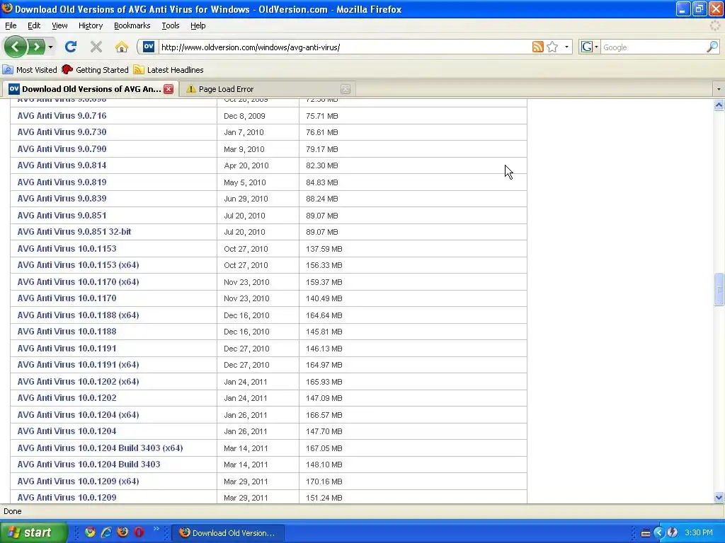Launch Firefox from the quick launch bar
The height and width of the screenshot is (543, 725).
click(122, 532)
